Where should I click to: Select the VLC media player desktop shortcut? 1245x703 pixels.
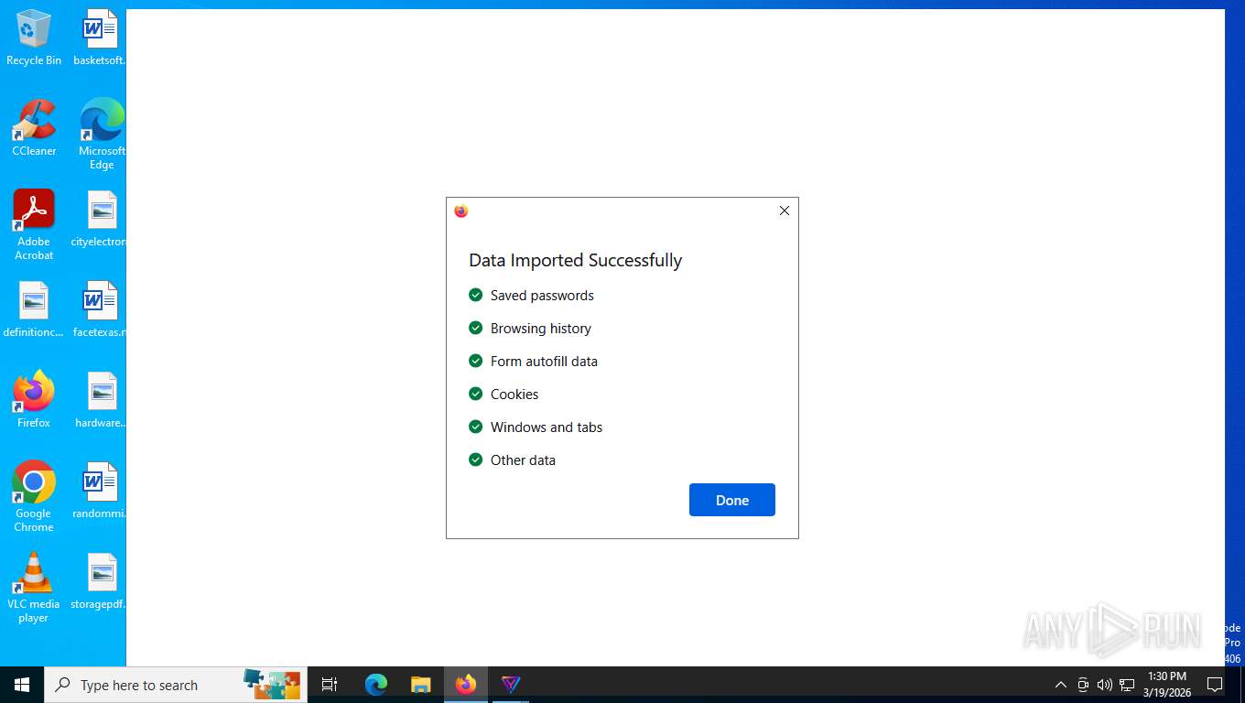click(x=34, y=588)
